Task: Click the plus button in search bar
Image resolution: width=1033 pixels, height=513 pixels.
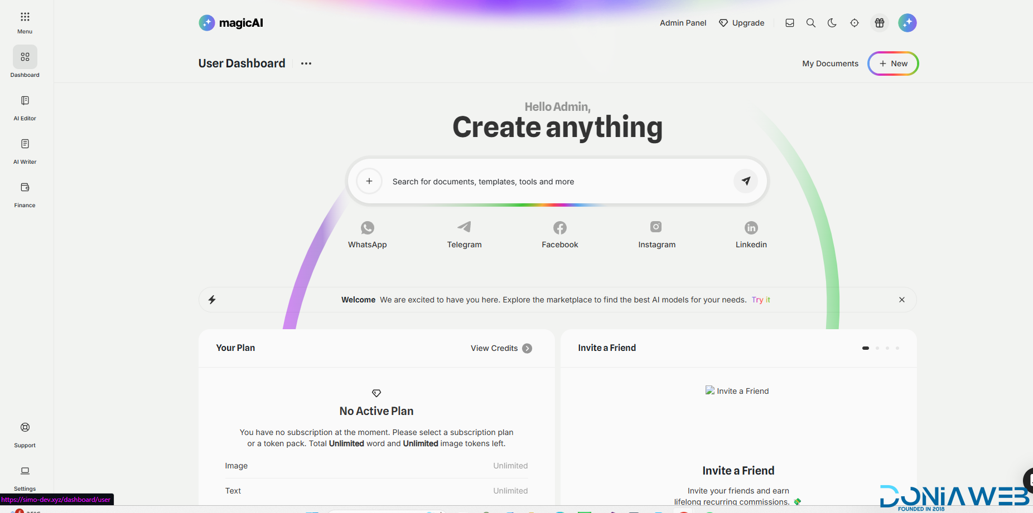Action: point(369,181)
